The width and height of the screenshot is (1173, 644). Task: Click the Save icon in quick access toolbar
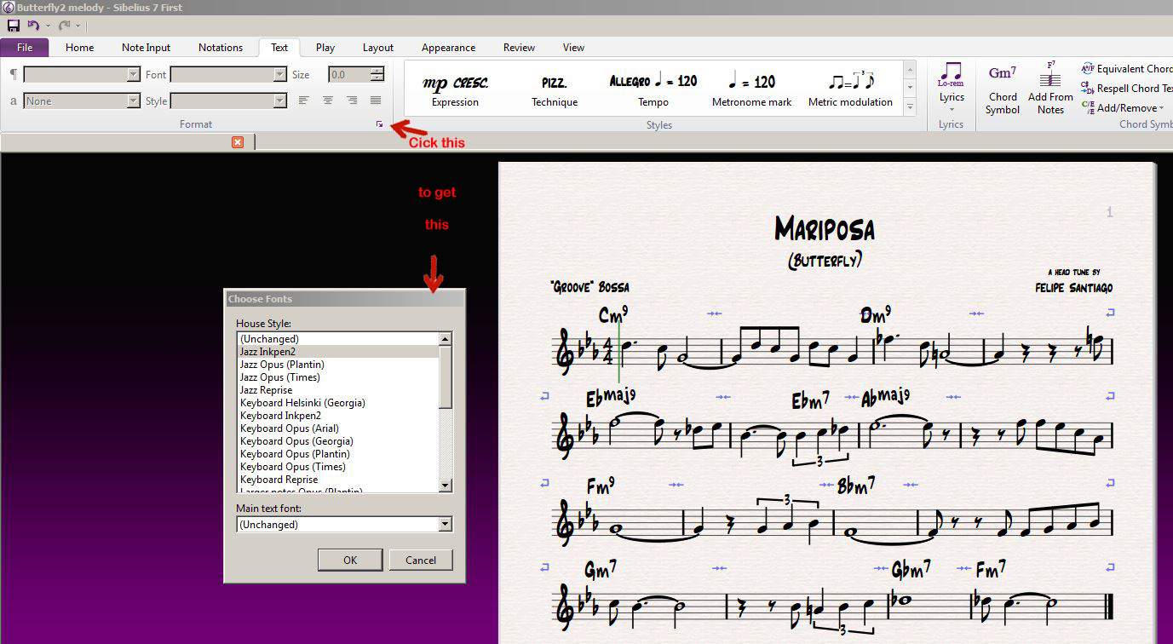click(x=13, y=26)
